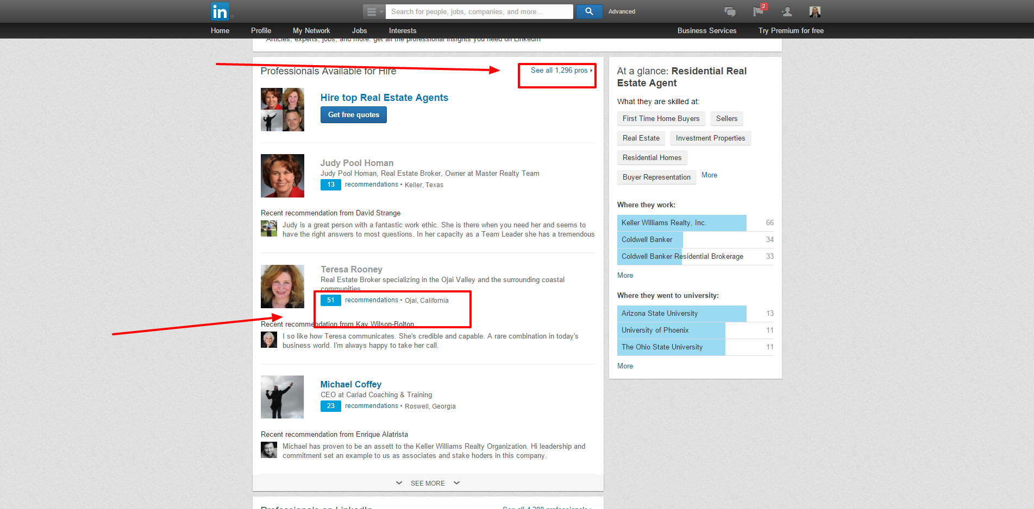Open the messages inbox icon
The height and width of the screenshot is (509, 1034).
(730, 11)
